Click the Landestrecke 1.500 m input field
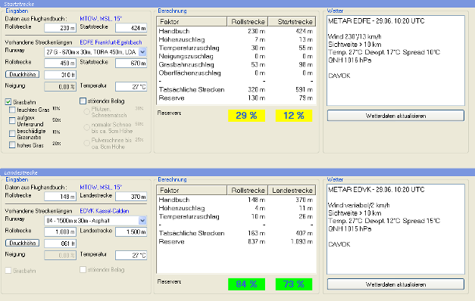The image size is (475, 301). (x=131, y=231)
